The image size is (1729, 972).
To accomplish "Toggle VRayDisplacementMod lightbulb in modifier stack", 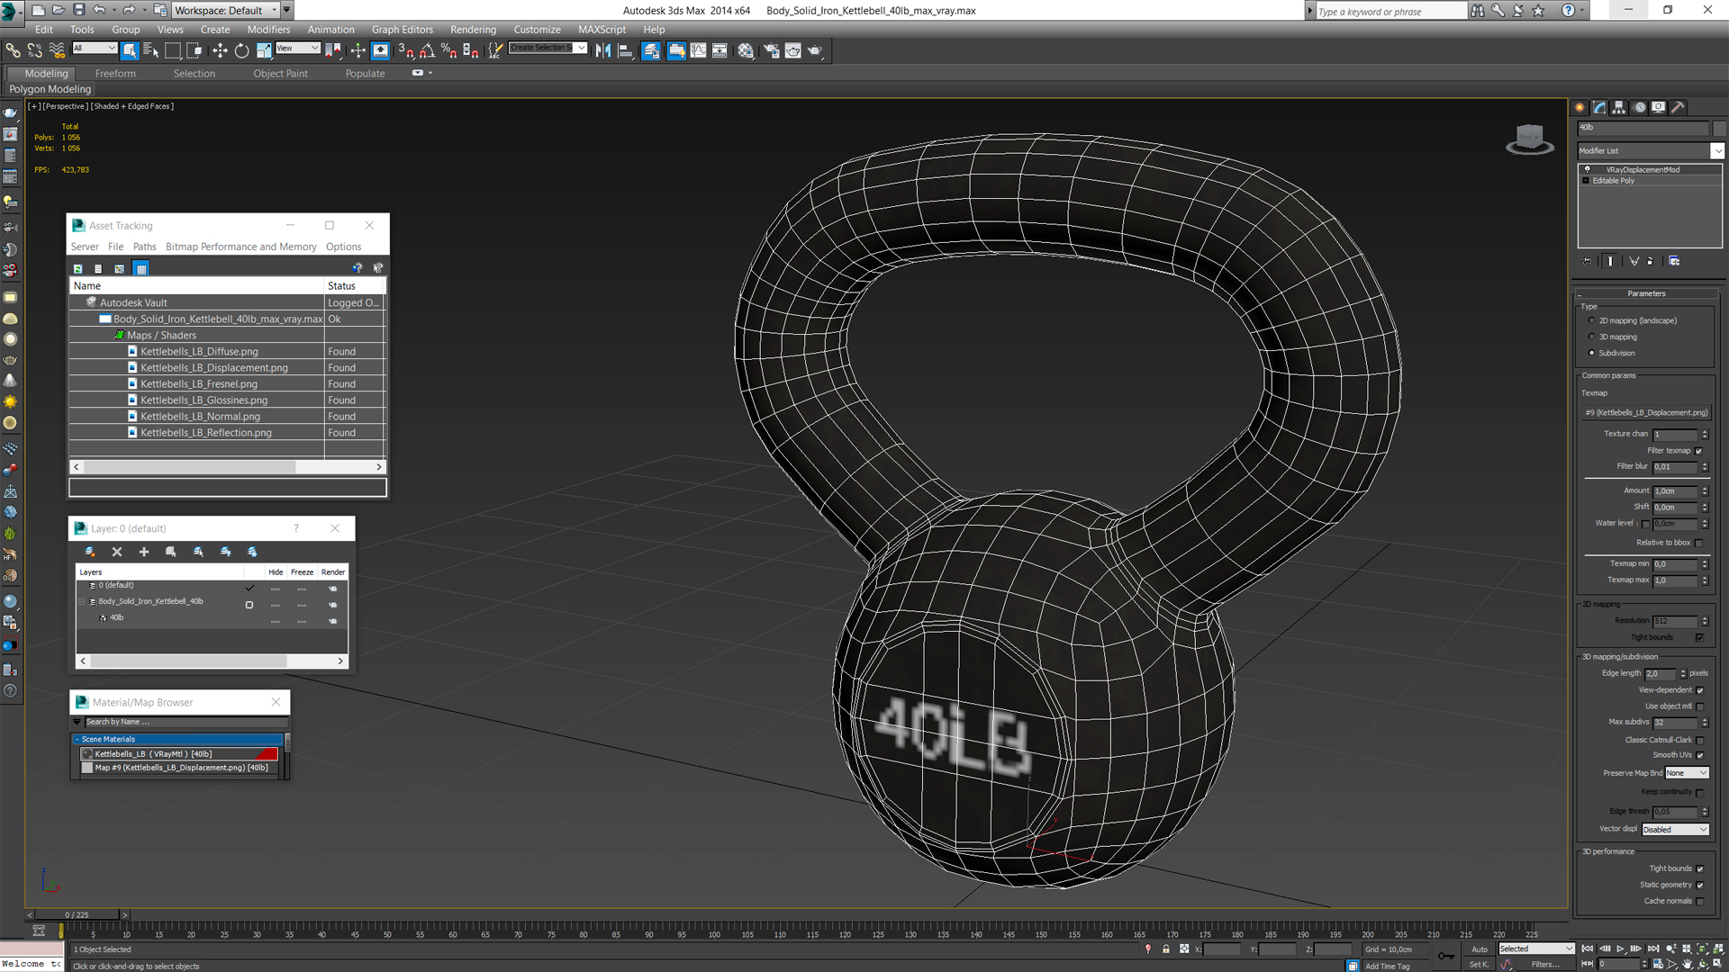I will 1588,169.
